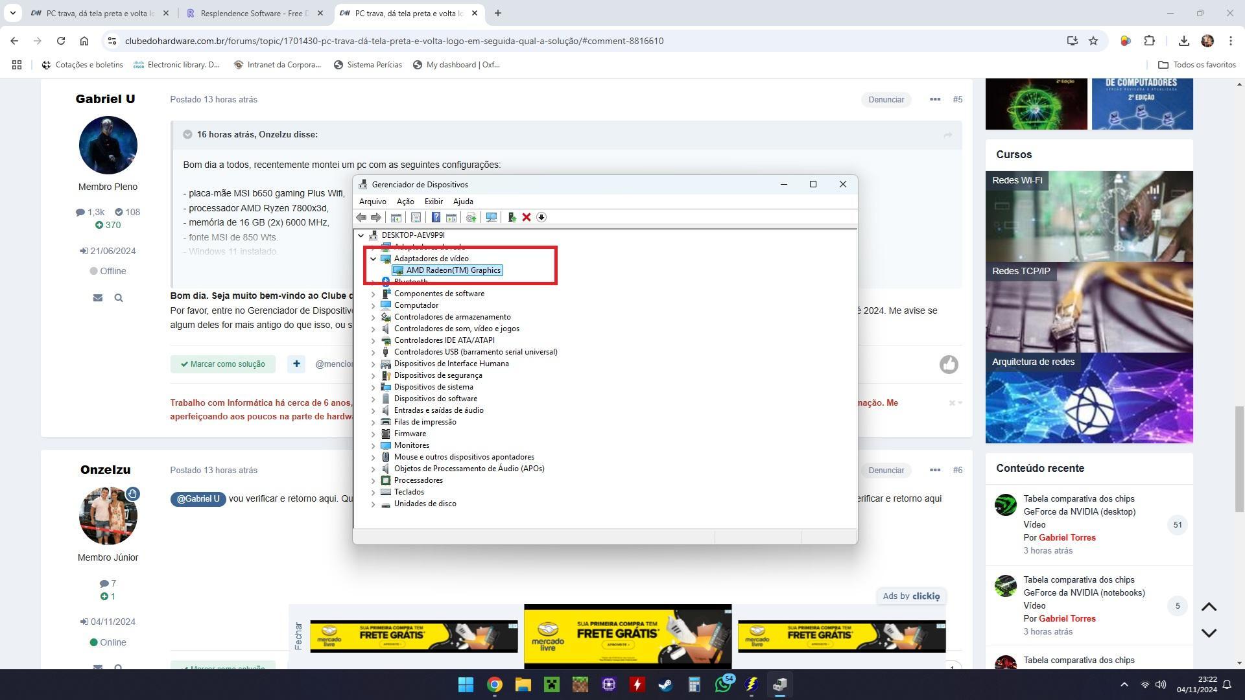Click Denunciar button on post #5
1245x700 pixels.
click(886, 100)
